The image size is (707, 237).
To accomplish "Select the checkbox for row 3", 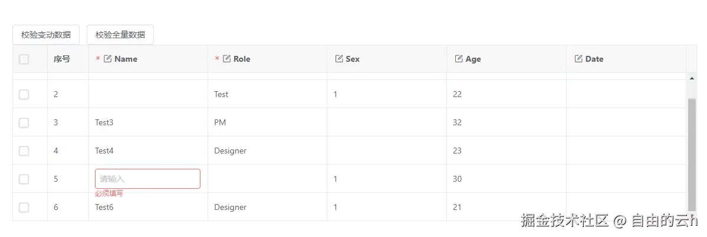I will 24,122.
